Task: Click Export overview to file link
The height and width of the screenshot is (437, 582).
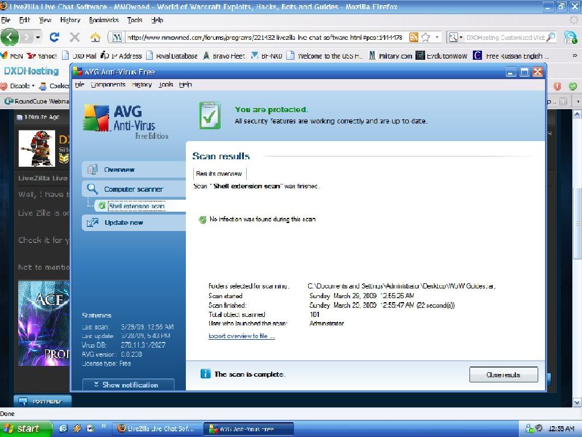Action: 242,336
